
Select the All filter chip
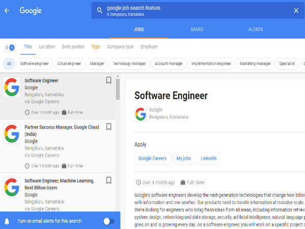[9, 64]
